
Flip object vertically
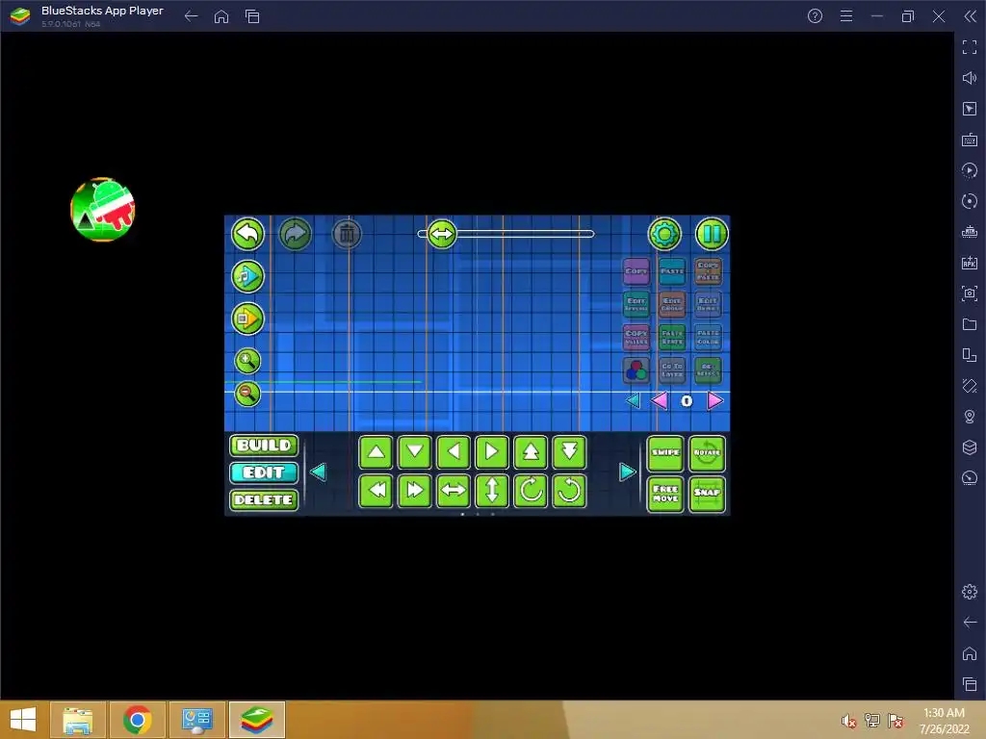492,490
